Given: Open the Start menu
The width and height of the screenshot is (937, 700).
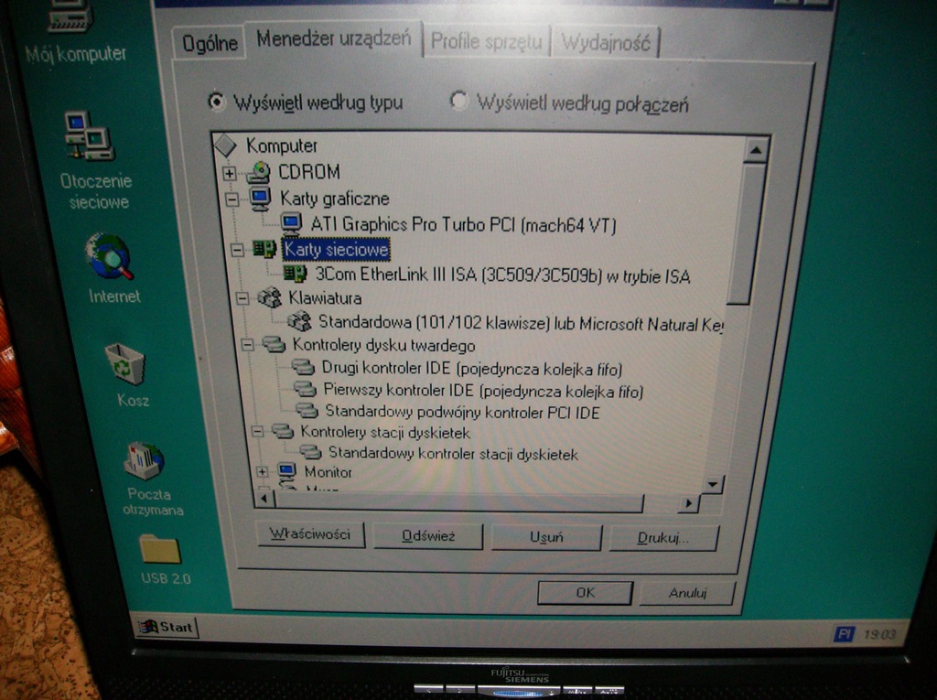Looking at the screenshot, I should click(x=167, y=627).
